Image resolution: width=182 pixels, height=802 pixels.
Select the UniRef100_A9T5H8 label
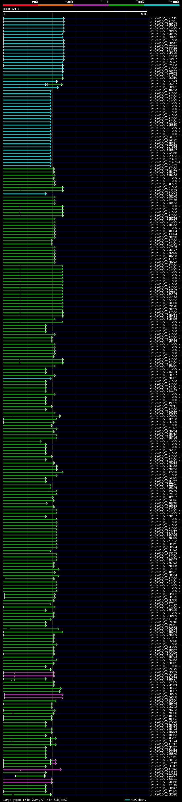click(163, 75)
